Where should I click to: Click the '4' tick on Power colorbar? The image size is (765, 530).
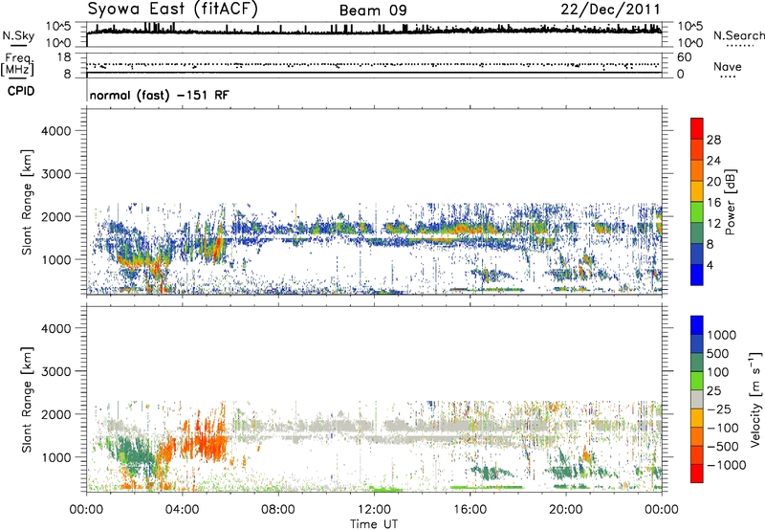click(x=710, y=265)
